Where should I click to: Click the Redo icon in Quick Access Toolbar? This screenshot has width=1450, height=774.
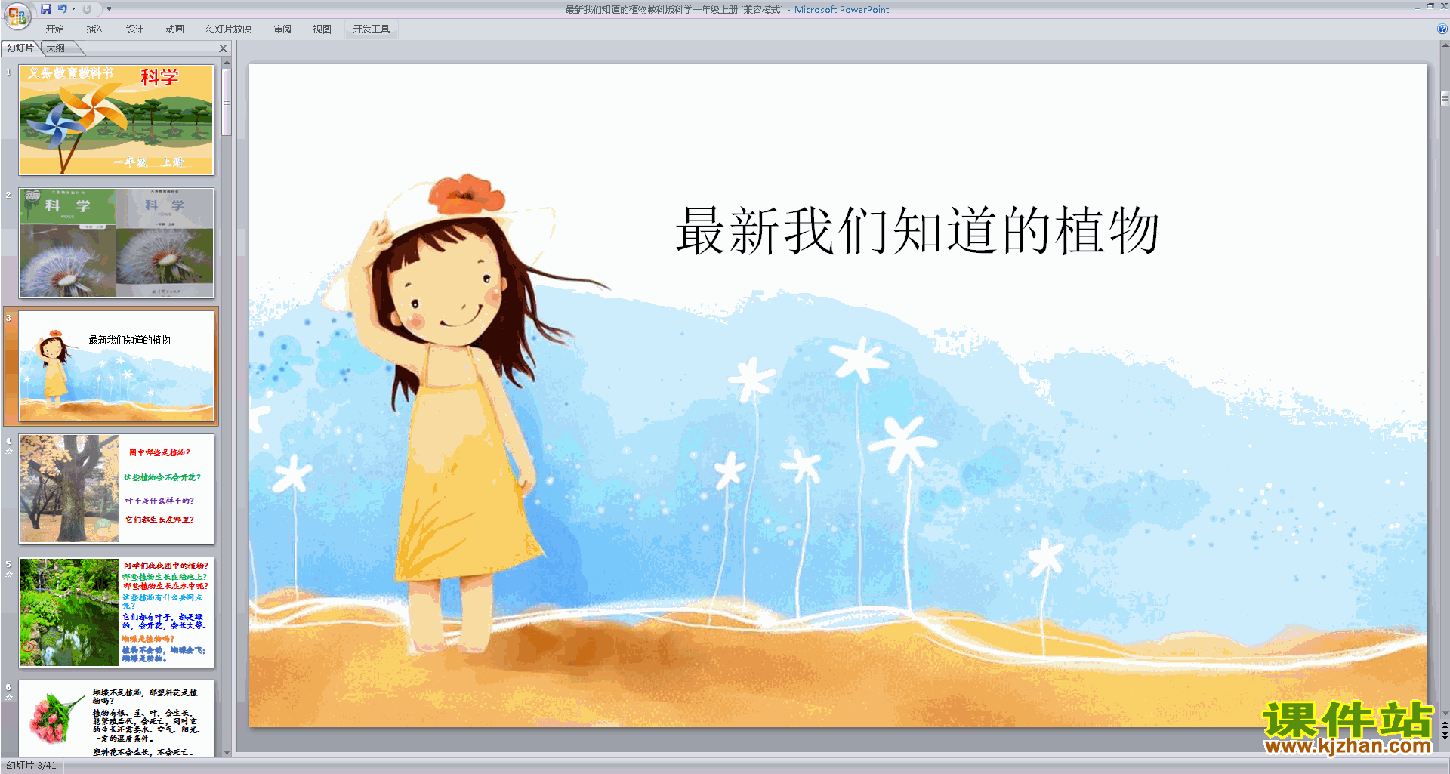pyautogui.click(x=88, y=9)
